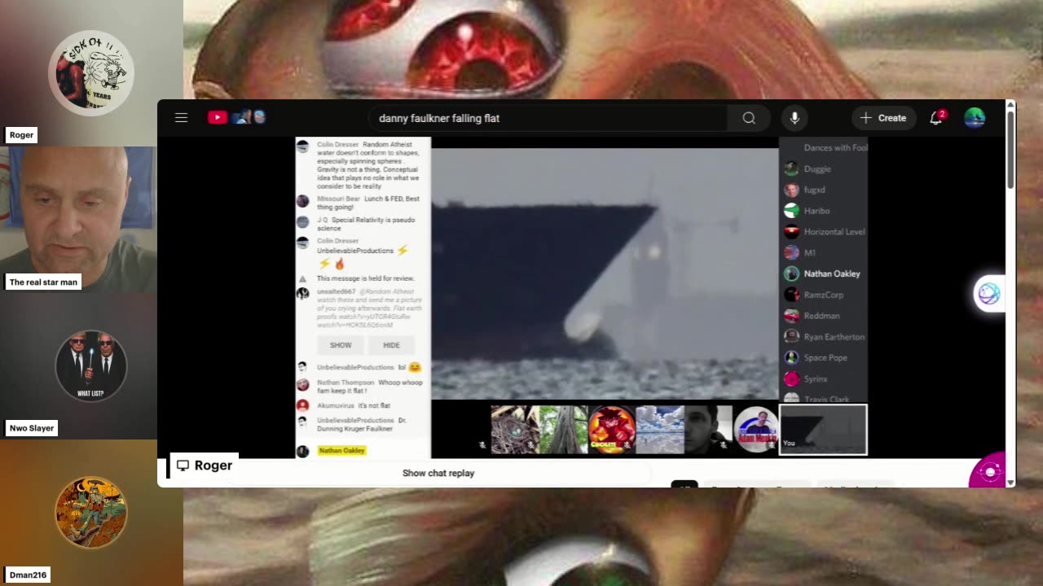Click Nwo Slayer's round avatar
Image resolution: width=1043 pixels, height=586 pixels.
[x=91, y=366]
